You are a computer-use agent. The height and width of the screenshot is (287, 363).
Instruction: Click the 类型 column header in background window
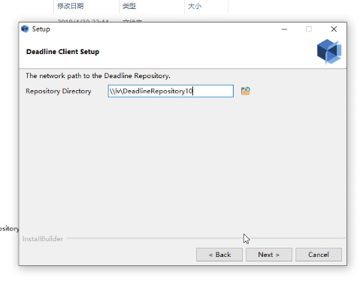129,6
